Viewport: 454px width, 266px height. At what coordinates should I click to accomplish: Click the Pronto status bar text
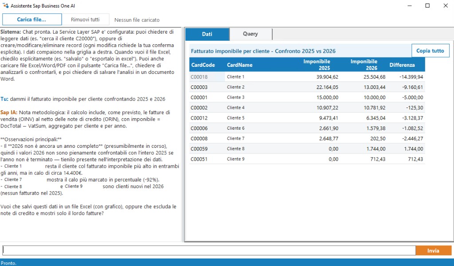(9, 263)
